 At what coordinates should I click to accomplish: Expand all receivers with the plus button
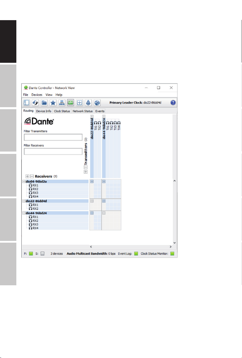[27, 176]
